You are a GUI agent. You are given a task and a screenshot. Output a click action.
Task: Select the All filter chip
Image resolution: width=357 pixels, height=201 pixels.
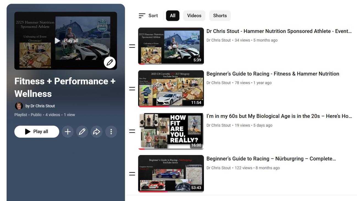pos(173,16)
